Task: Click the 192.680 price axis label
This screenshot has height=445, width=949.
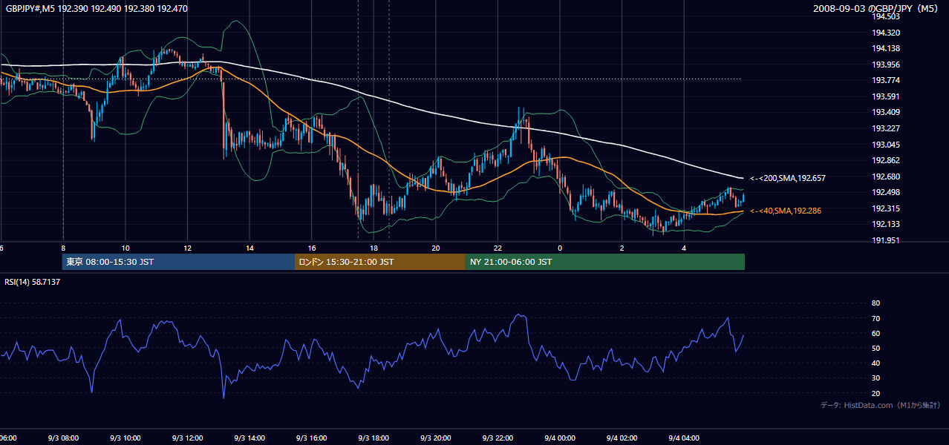Action: [885, 177]
